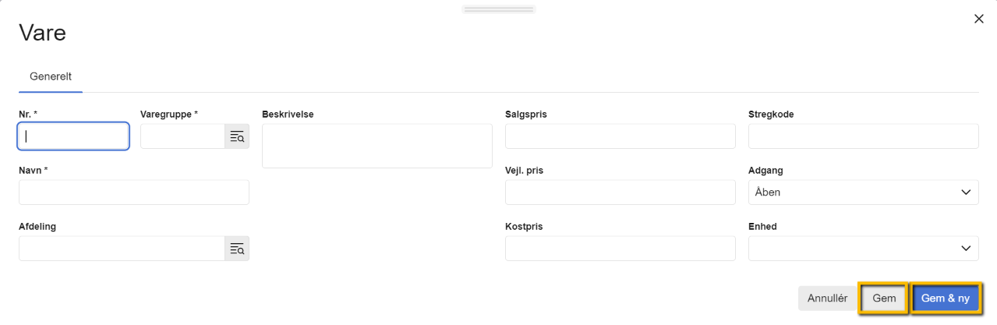Viewport: 997px width, 325px height.
Task: Switch to the Generelt tab
Action: click(x=51, y=76)
